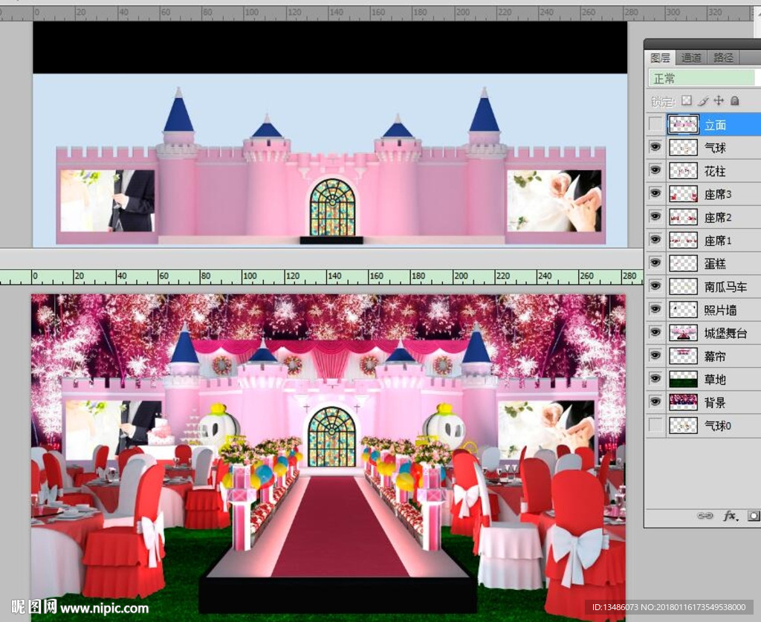Click the lock transparent pixels icon
The width and height of the screenshot is (761, 622).
687,101
